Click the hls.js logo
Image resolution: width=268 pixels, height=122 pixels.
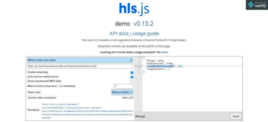click(134, 9)
